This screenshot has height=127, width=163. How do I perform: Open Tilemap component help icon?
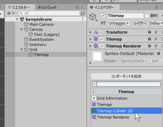pos(150,39)
